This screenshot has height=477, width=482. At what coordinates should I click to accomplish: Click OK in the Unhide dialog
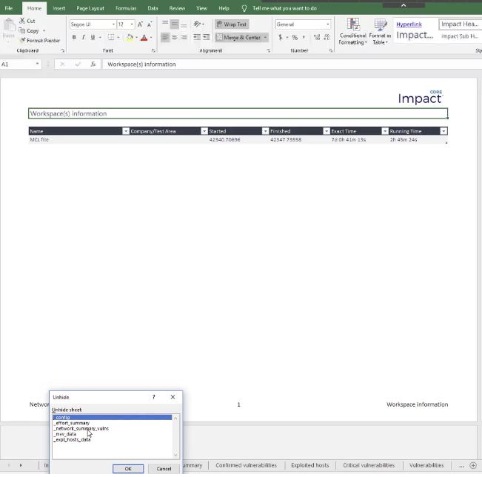pos(128,469)
